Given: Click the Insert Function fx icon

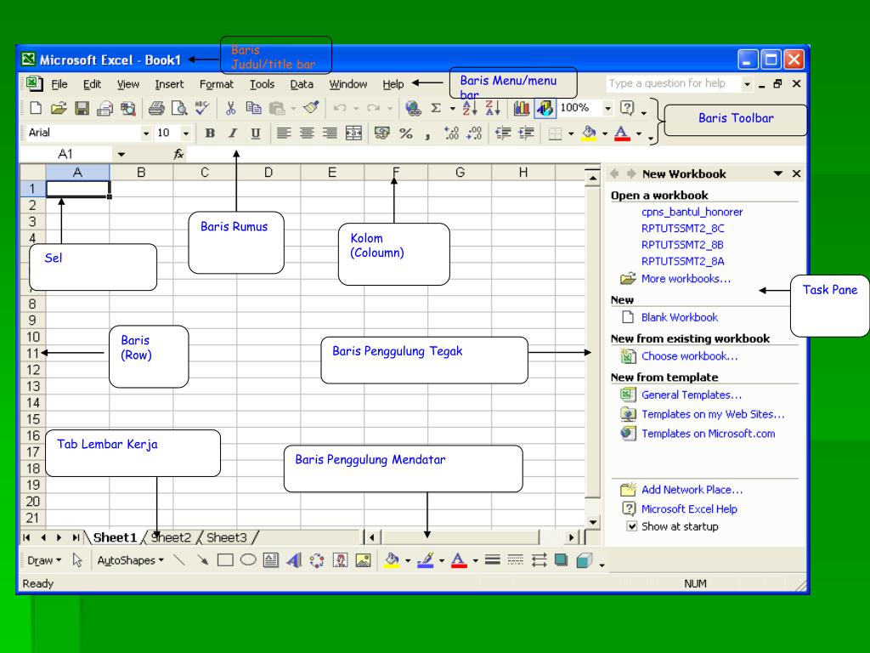Looking at the screenshot, I should coord(178,154).
